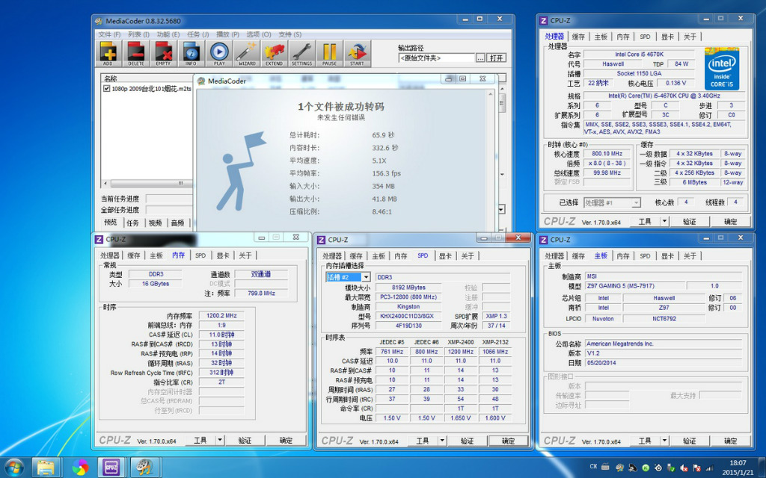Open the EXTEND toolbar icon
The image size is (766, 478).
pos(274,54)
